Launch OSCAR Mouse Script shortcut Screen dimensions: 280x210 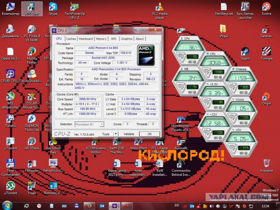tap(32, 101)
